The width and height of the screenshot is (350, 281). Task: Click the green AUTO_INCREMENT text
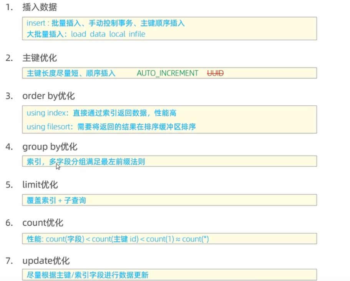[168, 73]
